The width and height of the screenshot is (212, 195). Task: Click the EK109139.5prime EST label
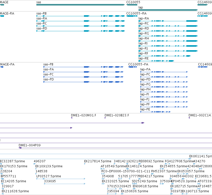pos(49,166)
